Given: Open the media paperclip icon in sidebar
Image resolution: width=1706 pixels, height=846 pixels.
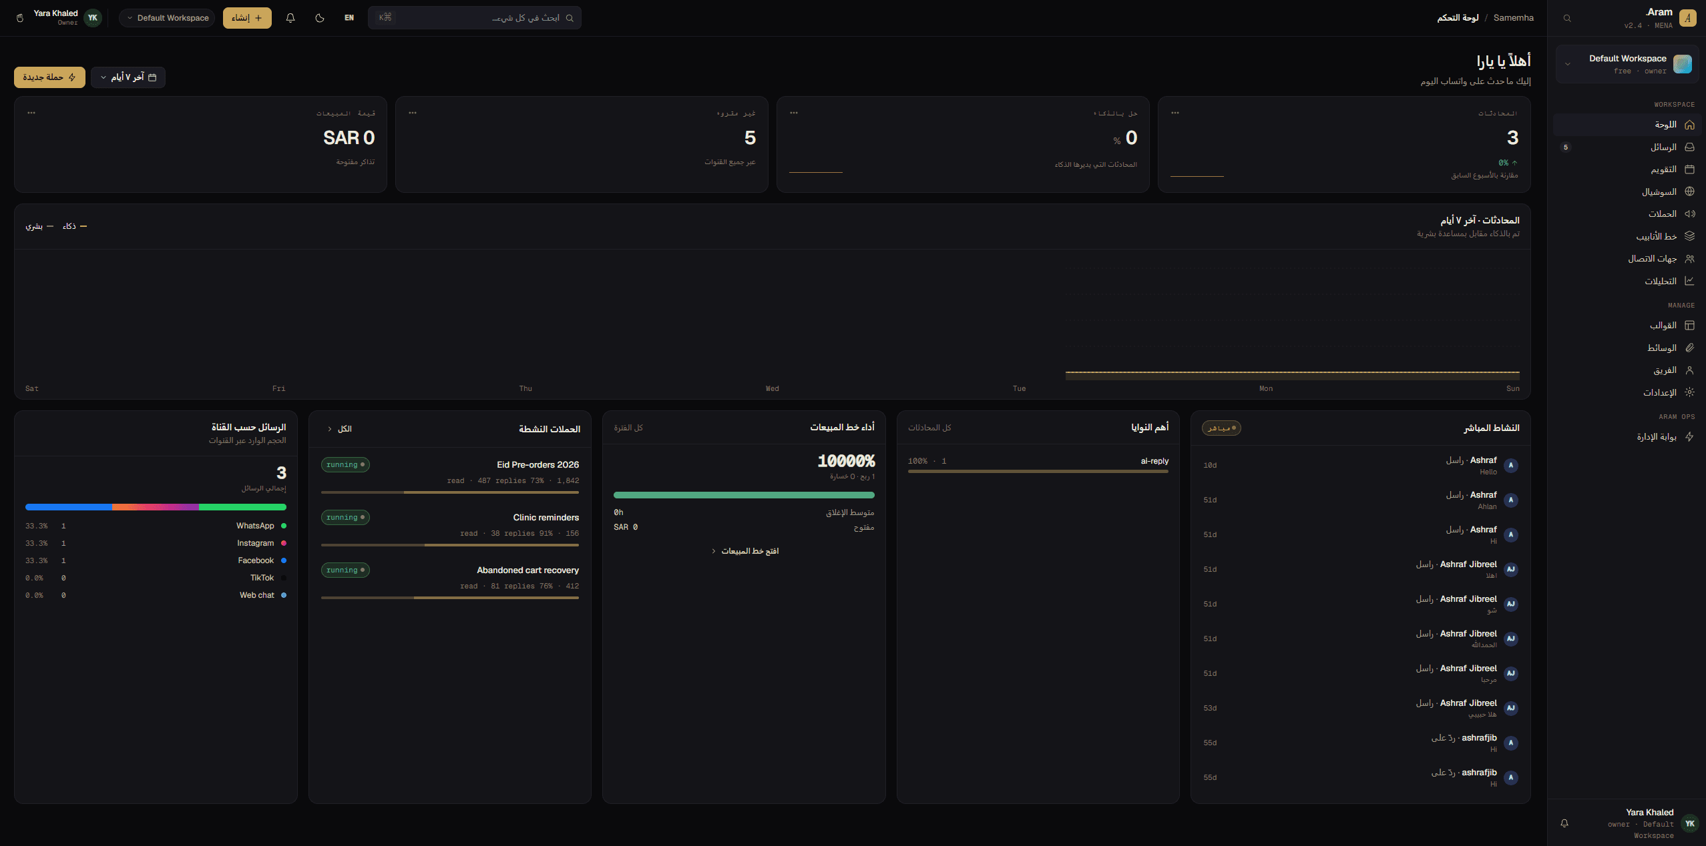Looking at the screenshot, I should (1689, 348).
